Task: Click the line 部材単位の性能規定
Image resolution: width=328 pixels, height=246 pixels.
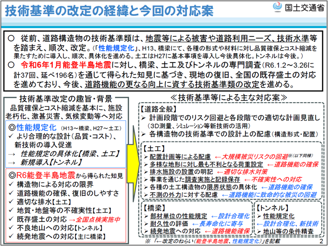Action: click(178, 216)
